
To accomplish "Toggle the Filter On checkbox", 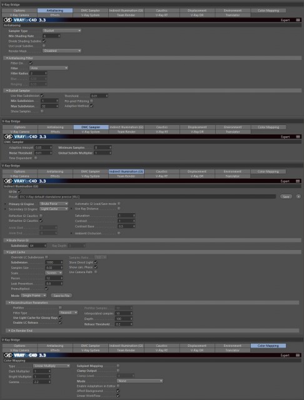I will [31, 62].
